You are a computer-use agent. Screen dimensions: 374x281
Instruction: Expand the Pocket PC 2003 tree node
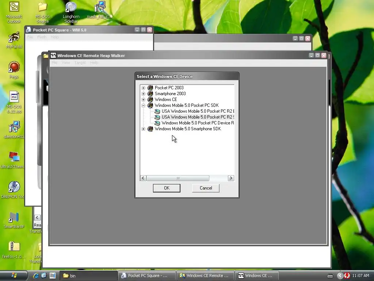click(x=143, y=88)
